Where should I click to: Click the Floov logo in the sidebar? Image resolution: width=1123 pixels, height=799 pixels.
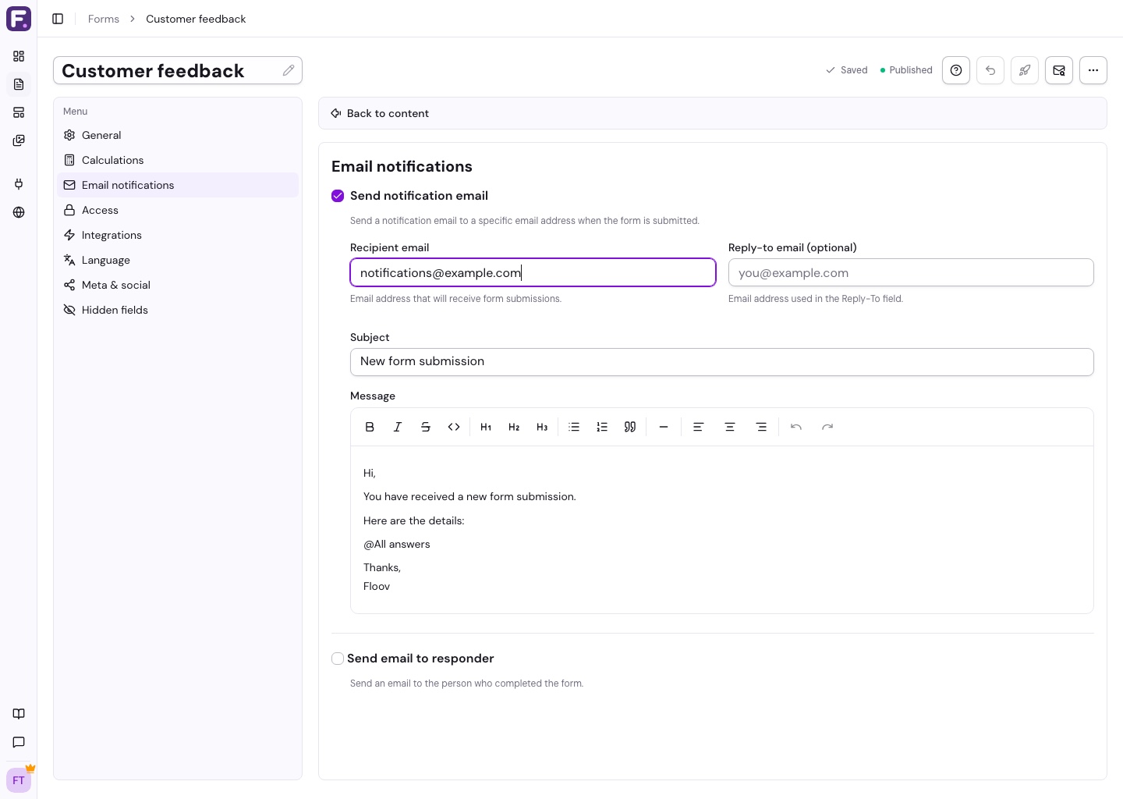19,19
